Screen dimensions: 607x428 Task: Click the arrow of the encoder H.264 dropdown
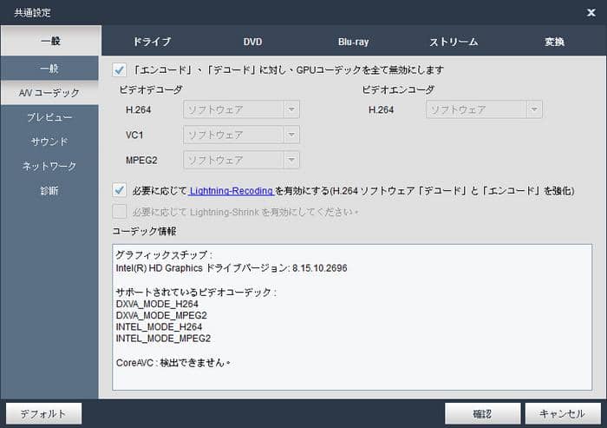[534, 109]
